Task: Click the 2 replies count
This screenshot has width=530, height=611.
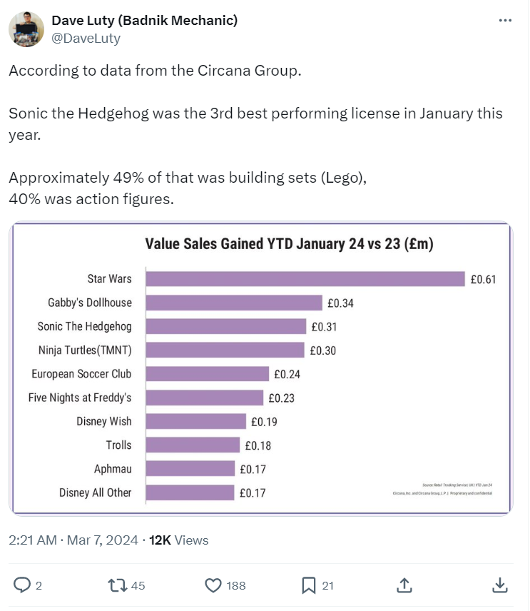Action: (39, 586)
